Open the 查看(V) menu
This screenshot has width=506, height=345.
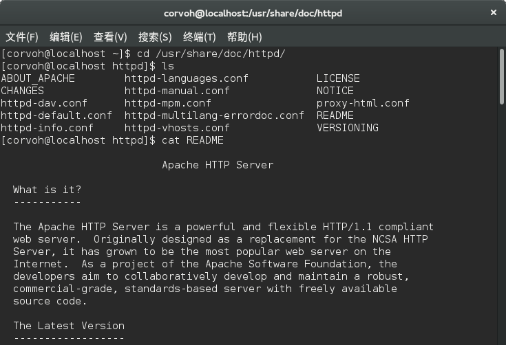110,37
